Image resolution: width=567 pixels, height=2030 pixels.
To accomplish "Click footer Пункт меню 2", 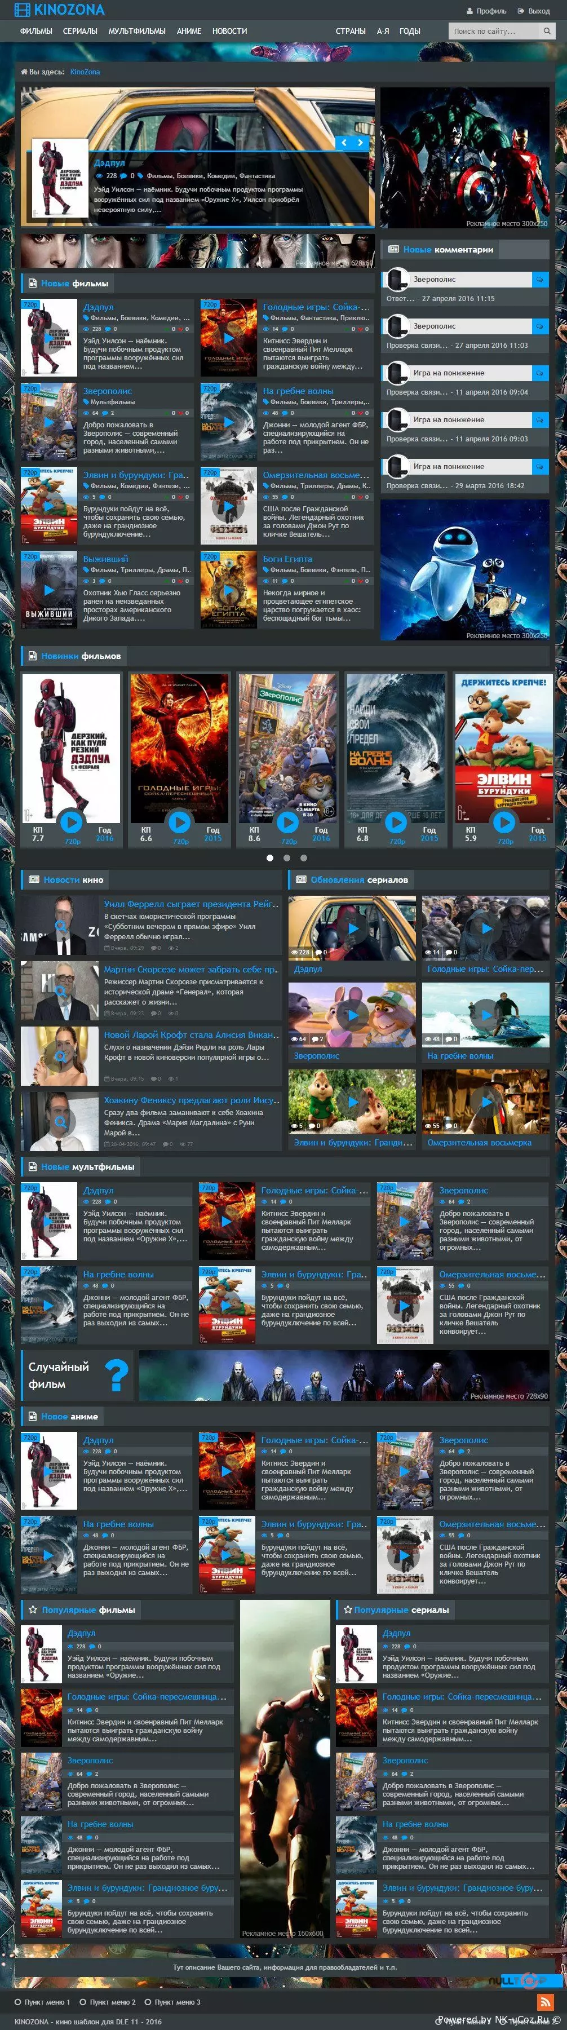I will coord(113,2002).
